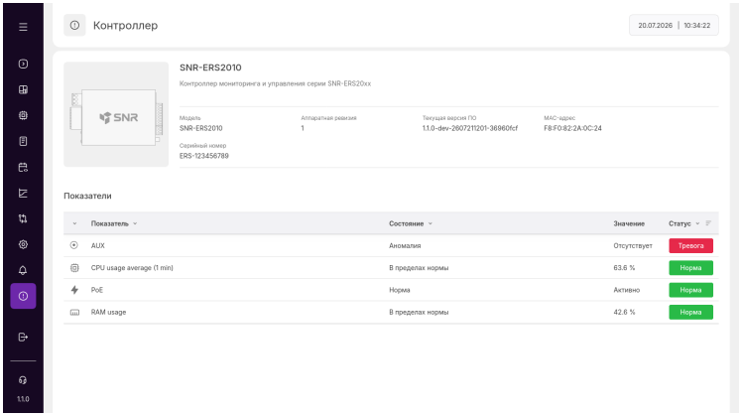Click the CPU usage row icon

[x=74, y=268]
